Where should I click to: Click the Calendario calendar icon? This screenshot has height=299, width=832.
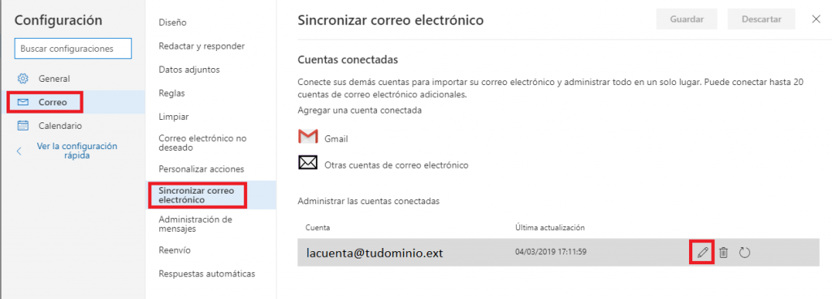coord(23,126)
